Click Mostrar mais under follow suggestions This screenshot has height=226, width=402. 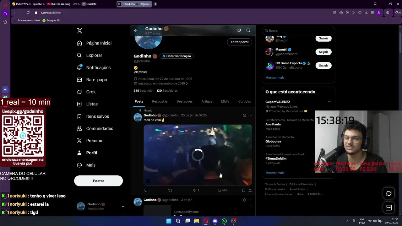point(275,78)
